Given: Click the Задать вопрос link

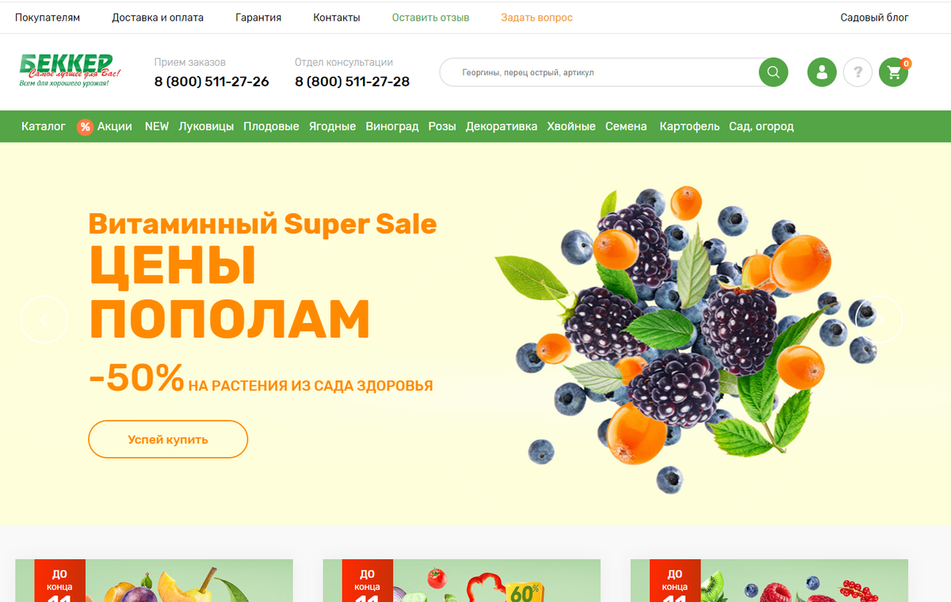Looking at the screenshot, I should point(537,17).
